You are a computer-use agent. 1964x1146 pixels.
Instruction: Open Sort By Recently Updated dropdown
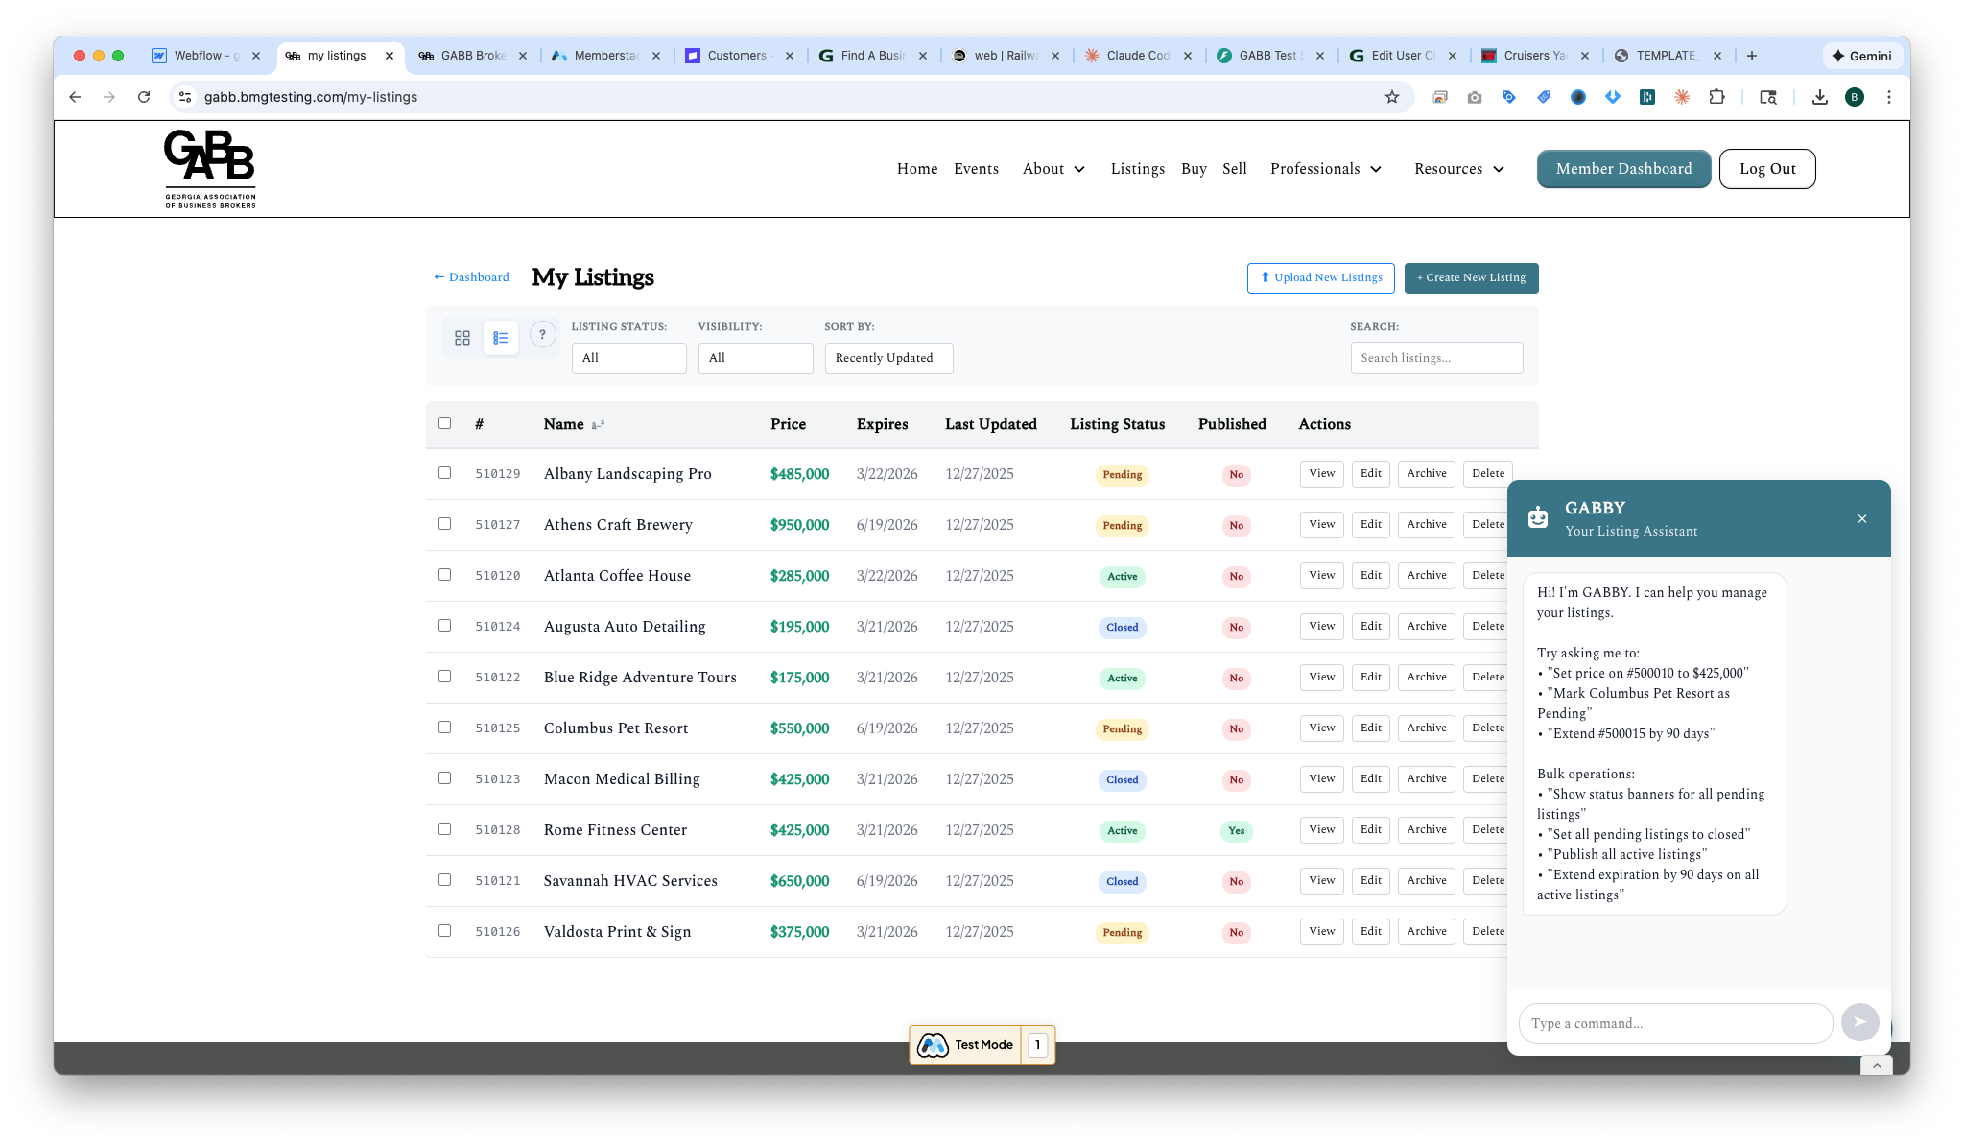888,358
